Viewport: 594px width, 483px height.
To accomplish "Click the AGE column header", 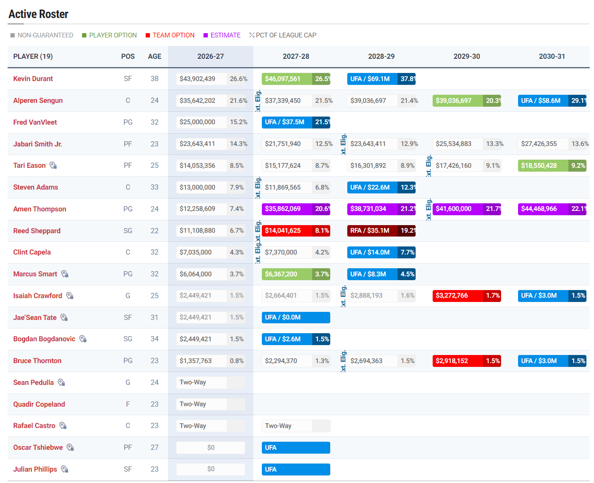I will [155, 56].
